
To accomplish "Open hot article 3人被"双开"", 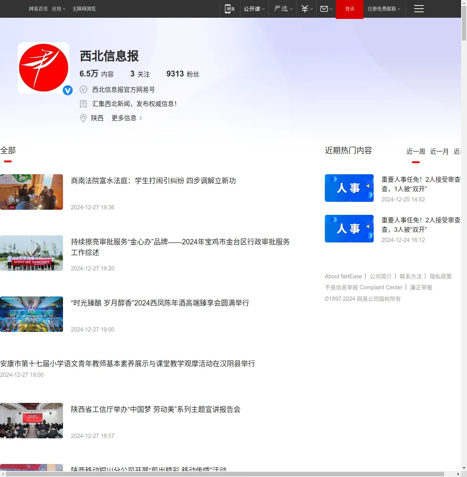I will [421, 225].
